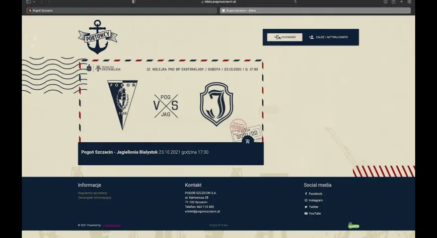Image resolution: width=437 pixels, height=238 pixels.
Task: Click the YouTube icon in footer
Action: (x=306, y=214)
